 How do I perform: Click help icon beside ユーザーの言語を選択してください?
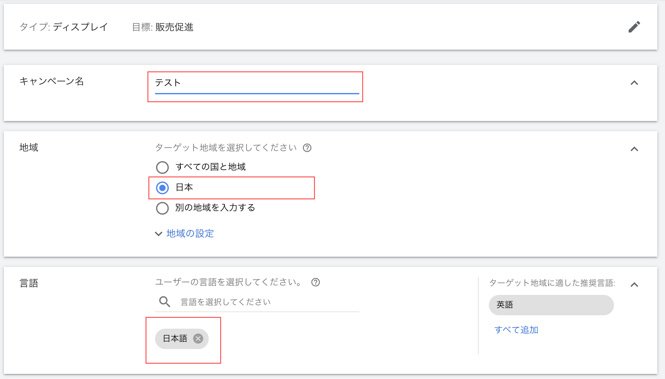[x=315, y=282]
